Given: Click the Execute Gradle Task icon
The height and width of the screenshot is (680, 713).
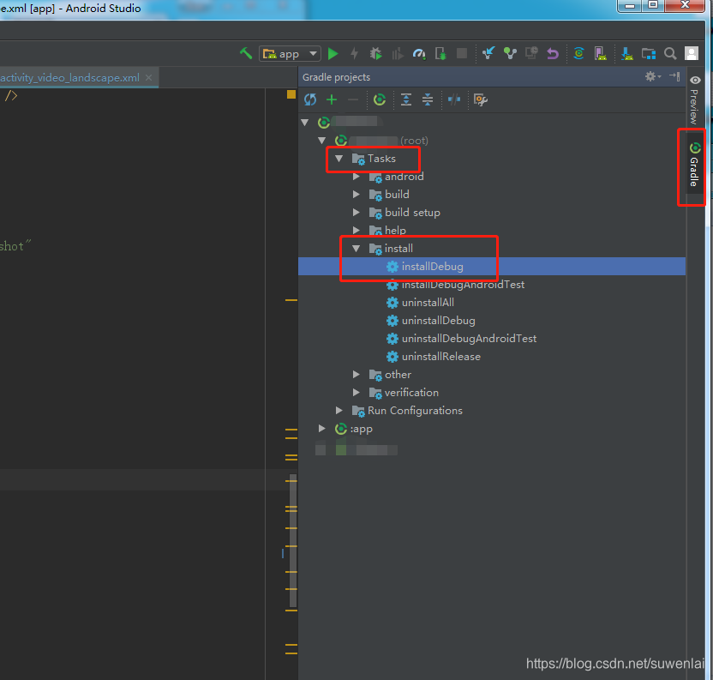Looking at the screenshot, I should [x=380, y=99].
